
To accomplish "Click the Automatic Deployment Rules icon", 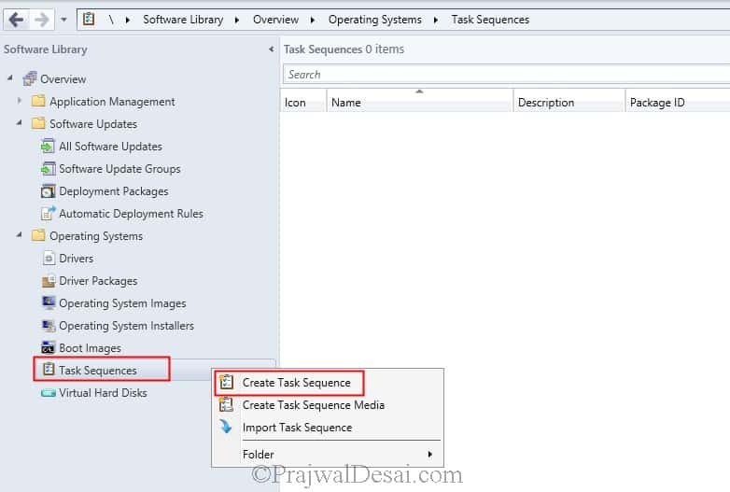I will pos(48,213).
